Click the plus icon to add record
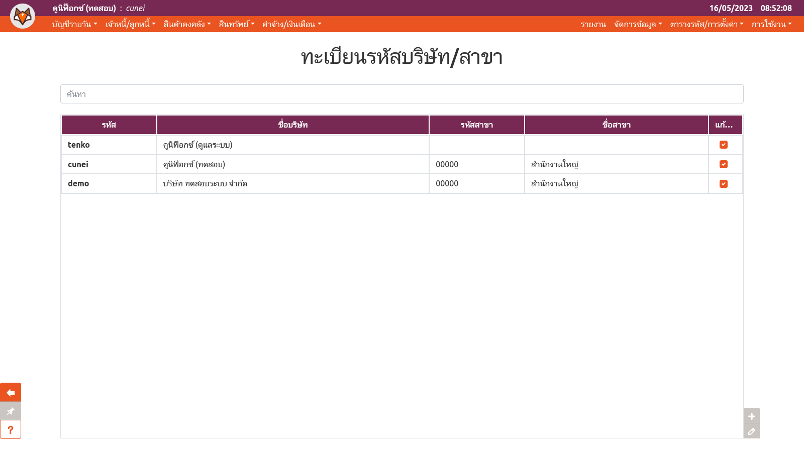804x452 pixels. click(x=751, y=416)
